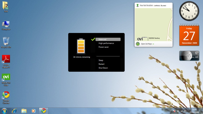Select the Recycle Bin icon
203x114 pixels.
6,43
